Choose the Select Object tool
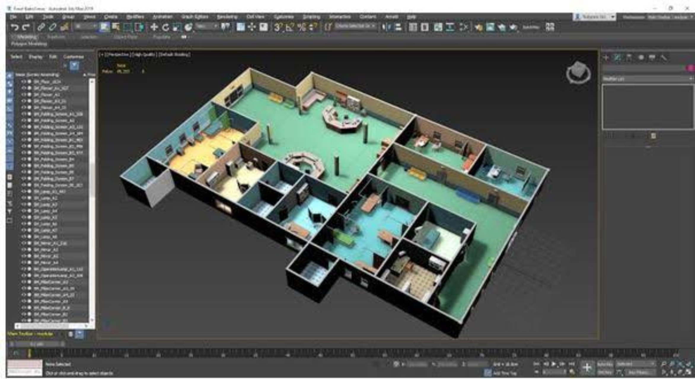Image resolution: width=695 pixels, height=379 pixels. pyautogui.click(x=104, y=27)
